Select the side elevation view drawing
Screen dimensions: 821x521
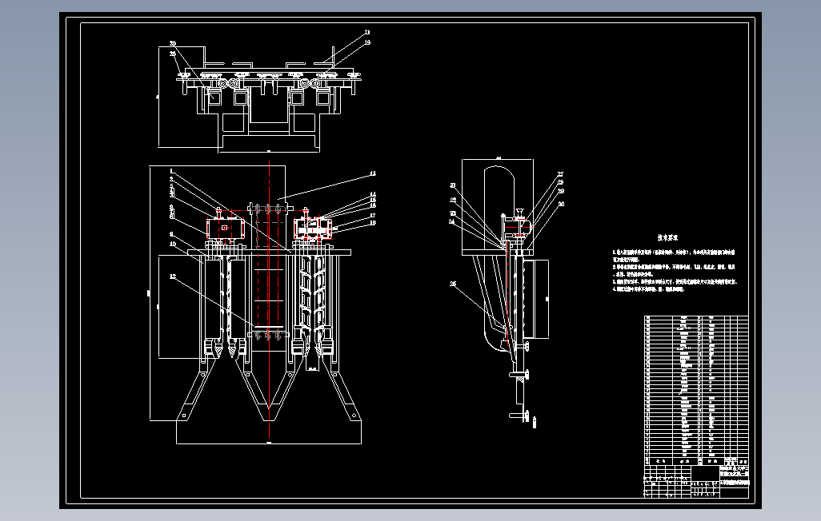tap(506, 290)
